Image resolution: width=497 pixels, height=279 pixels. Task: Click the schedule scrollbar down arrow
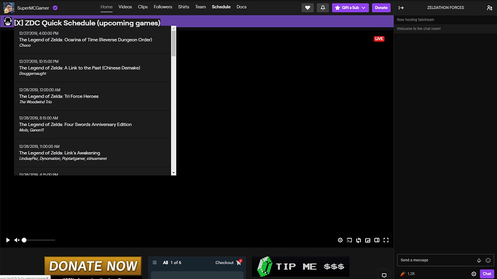174,173
